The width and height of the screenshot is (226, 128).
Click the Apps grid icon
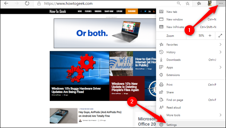click(x=161, y=67)
